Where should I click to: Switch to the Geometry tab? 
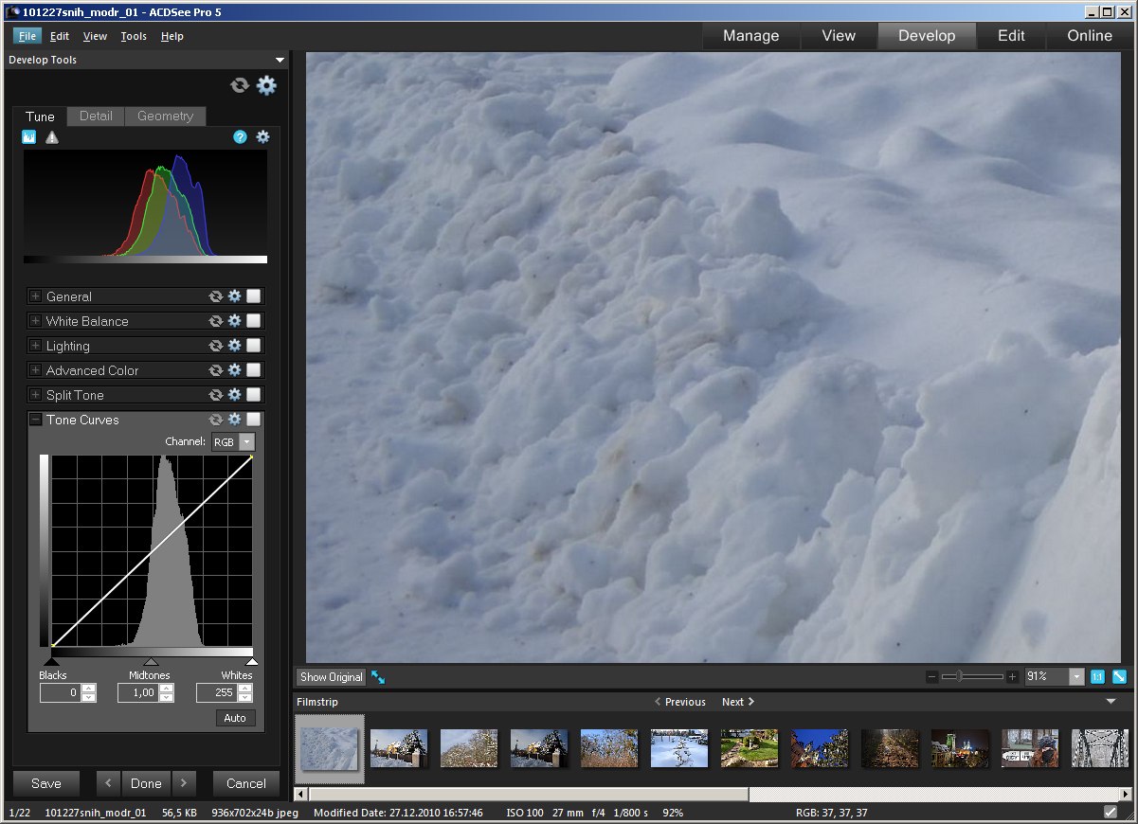click(165, 116)
